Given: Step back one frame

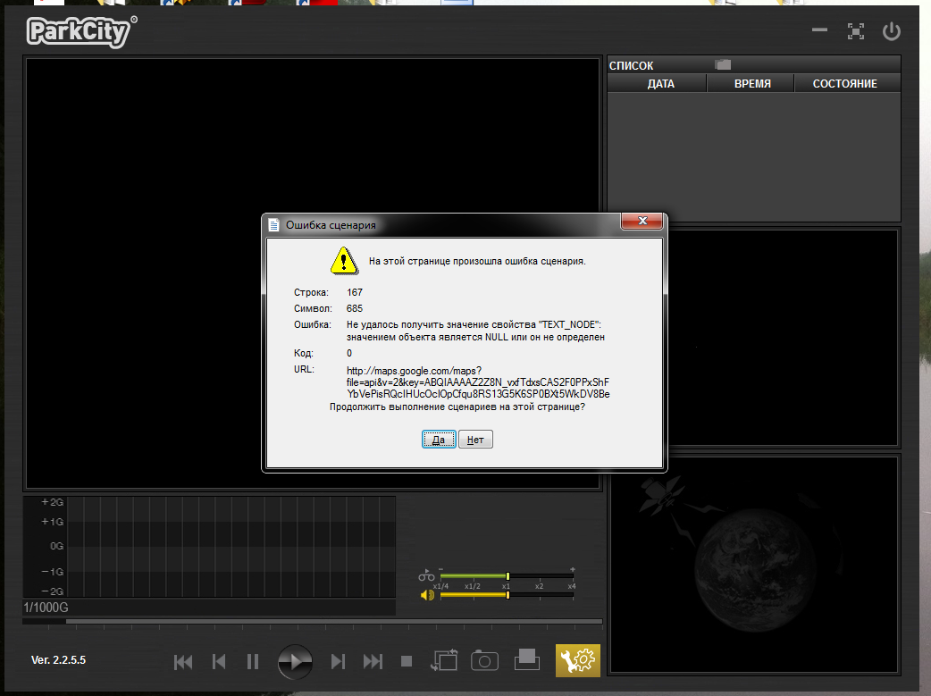Looking at the screenshot, I should click(x=219, y=662).
